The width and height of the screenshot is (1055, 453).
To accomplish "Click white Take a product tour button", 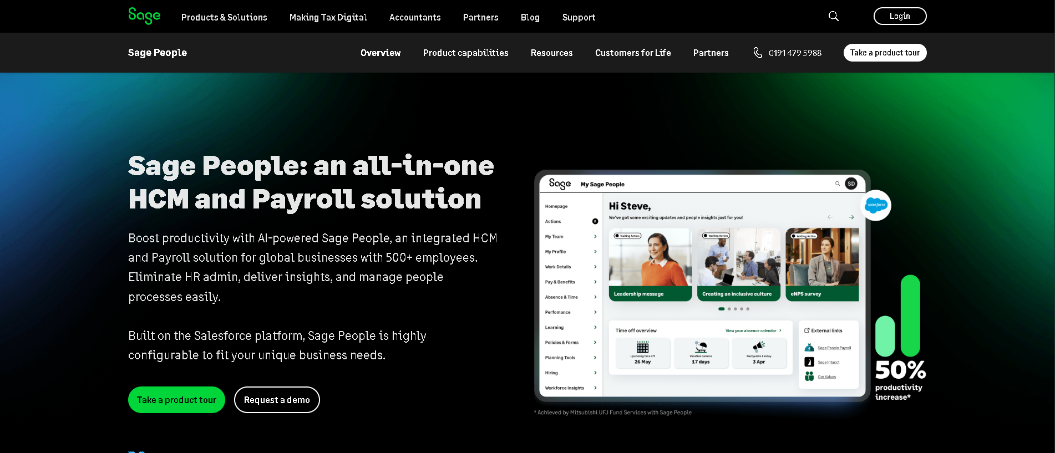I will 885,53.
